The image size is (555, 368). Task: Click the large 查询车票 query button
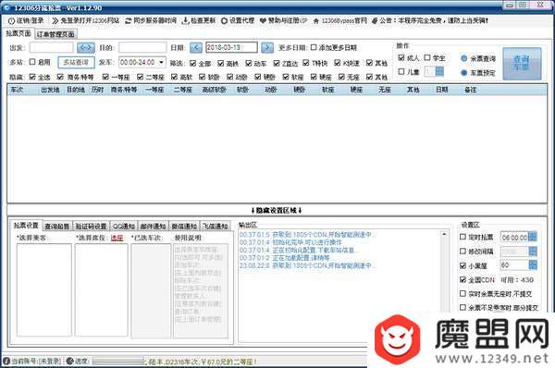pos(522,64)
